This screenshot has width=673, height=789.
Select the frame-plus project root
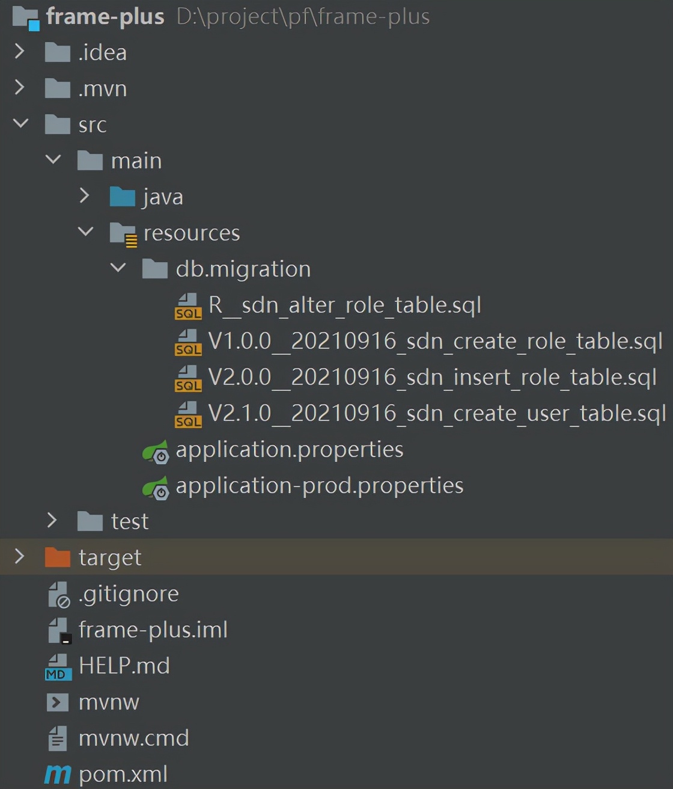(105, 17)
